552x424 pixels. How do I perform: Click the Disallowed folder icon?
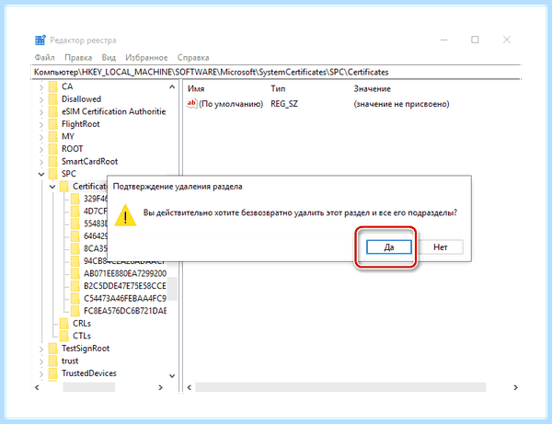pos(52,99)
